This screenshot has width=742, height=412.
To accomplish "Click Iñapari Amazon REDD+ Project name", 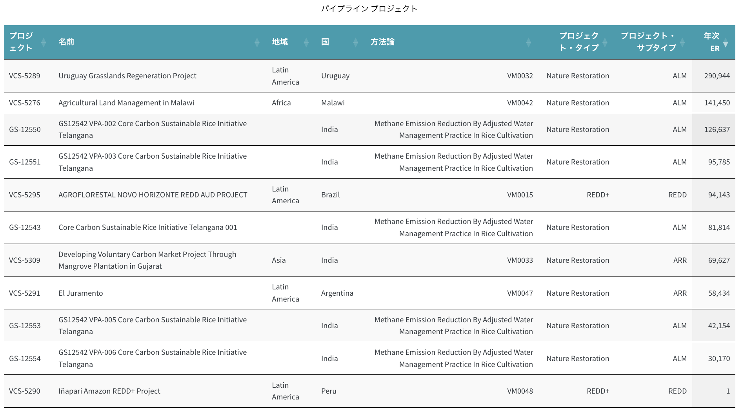I will tap(109, 391).
